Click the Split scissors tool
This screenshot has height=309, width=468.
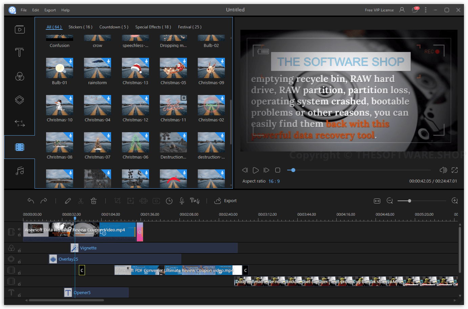coord(81,201)
